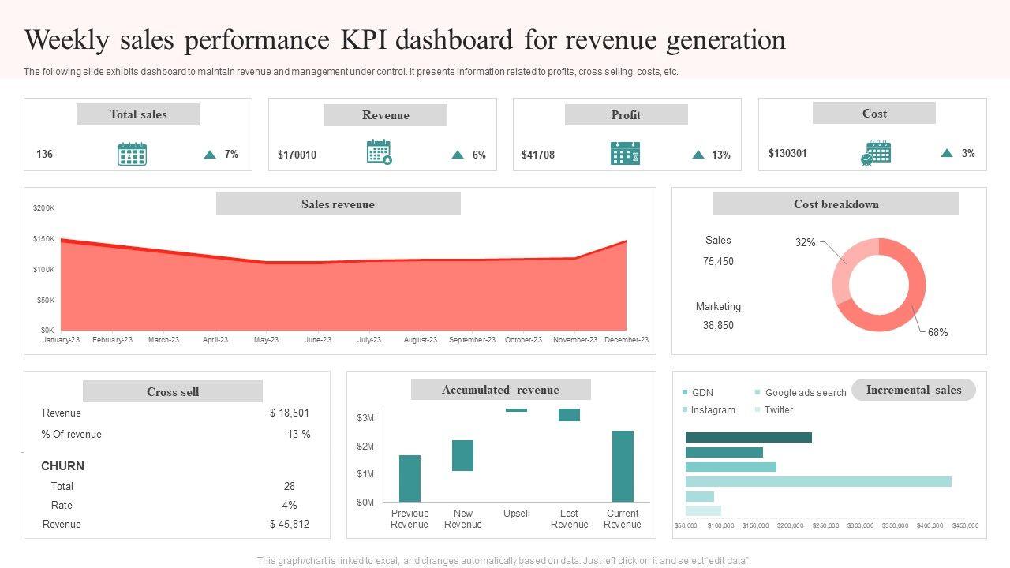Select the Google ads search legend entry
The width and height of the screenshot is (1010, 568).
[x=805, y=393]
